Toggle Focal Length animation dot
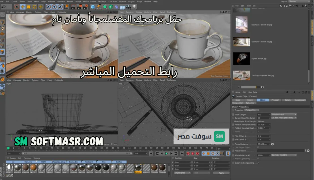 (233, 115)
